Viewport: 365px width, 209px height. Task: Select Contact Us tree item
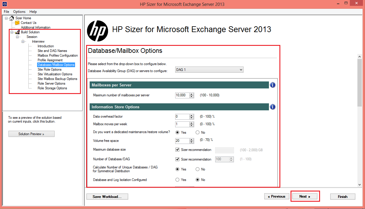[28, 23]
